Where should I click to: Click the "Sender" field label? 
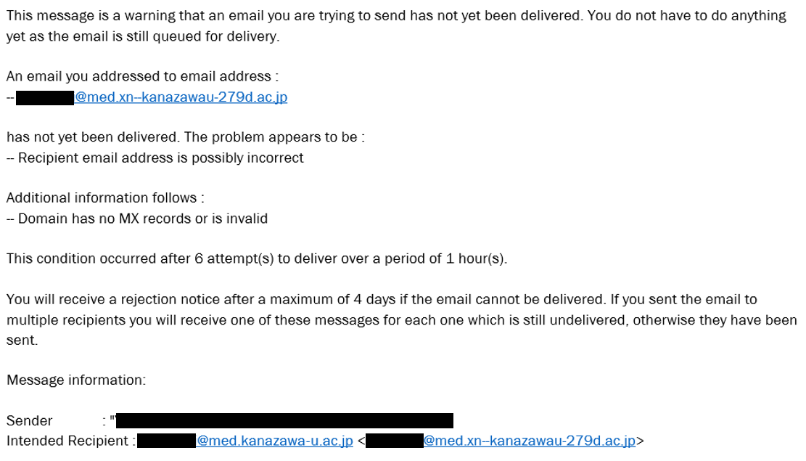29,421
